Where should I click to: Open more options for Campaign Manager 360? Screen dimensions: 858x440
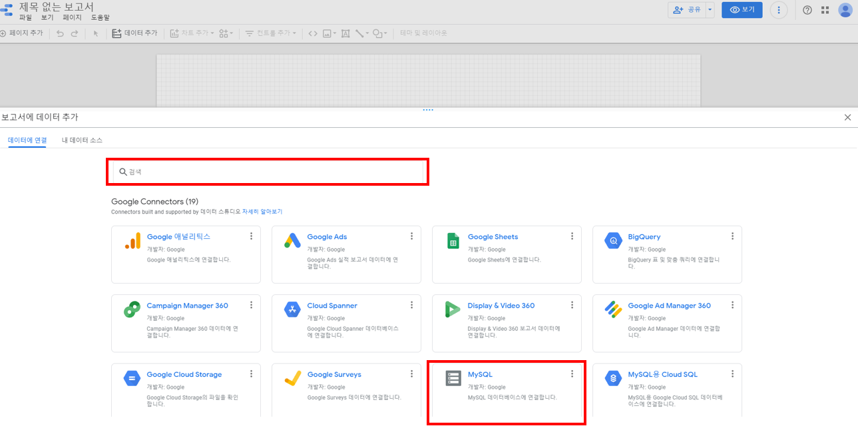(x=251, y=305)
